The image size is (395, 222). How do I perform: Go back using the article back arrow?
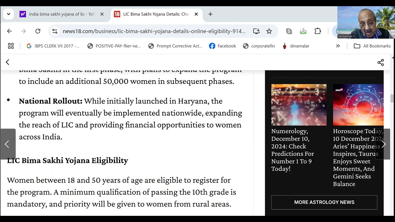[x=7, y=62]
